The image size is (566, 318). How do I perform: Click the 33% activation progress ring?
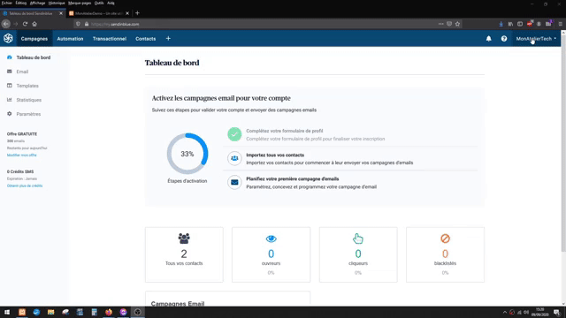(x=187, y=154)
